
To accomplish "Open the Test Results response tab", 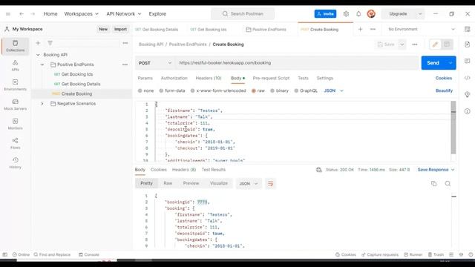I will [214, 170].
